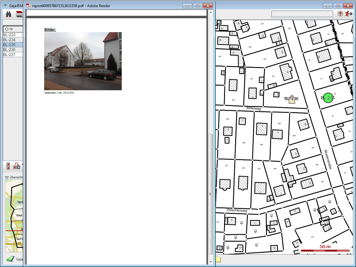The height and width of the screenshot is (267, 356).
Task: Click the red question mark help icon
Action: (x=340, y=14)
